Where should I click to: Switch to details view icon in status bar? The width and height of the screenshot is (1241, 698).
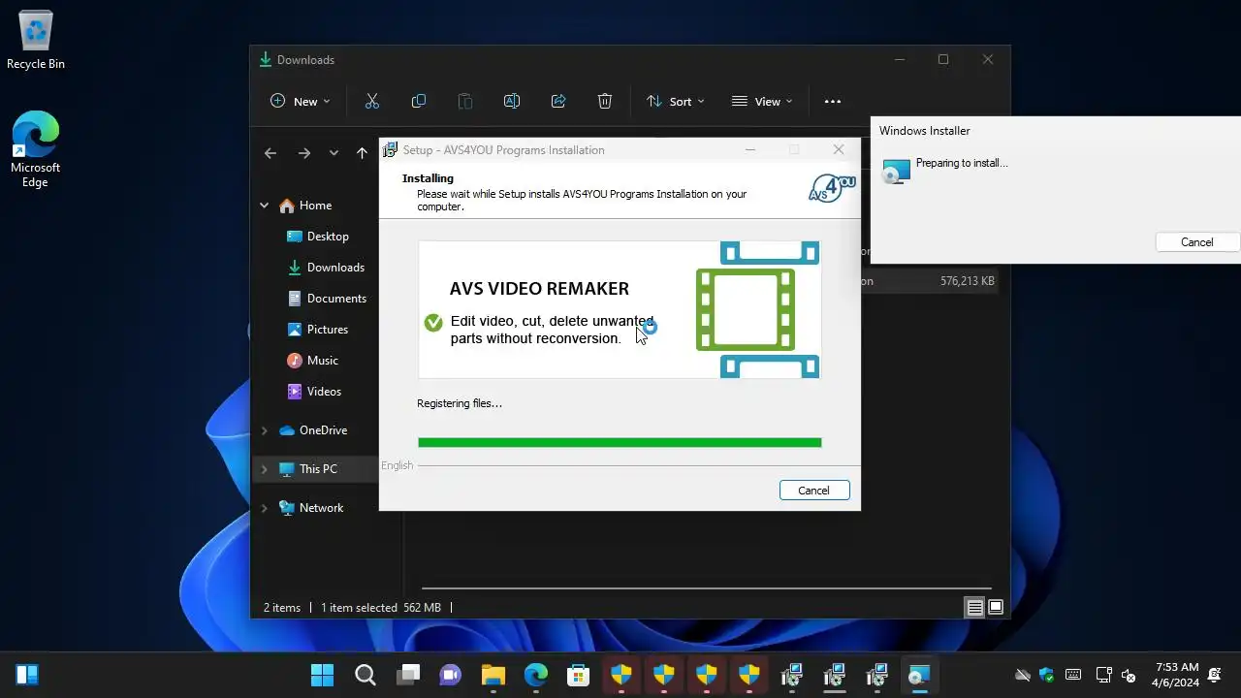click(x=975, y=608)
